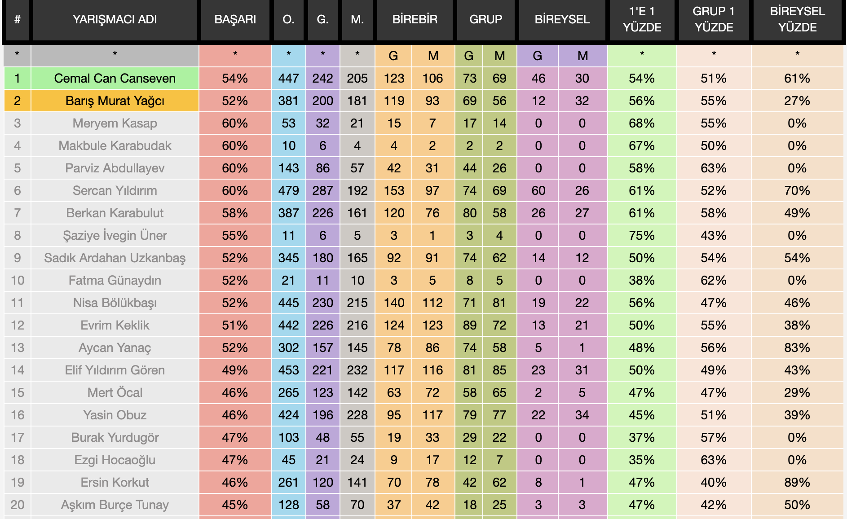This screenshot has height=519, width=847.
Task: Select rank number 1 cell
Action: pyautogui.click(x=17, y=78)
